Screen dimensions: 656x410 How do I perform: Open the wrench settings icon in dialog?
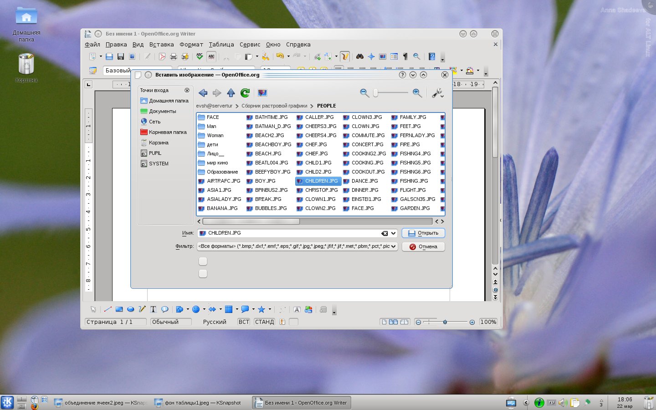point(437,93)
